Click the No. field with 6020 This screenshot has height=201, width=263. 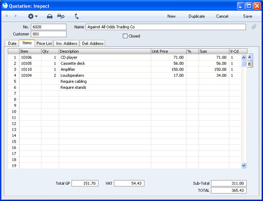tap(49, 27)
